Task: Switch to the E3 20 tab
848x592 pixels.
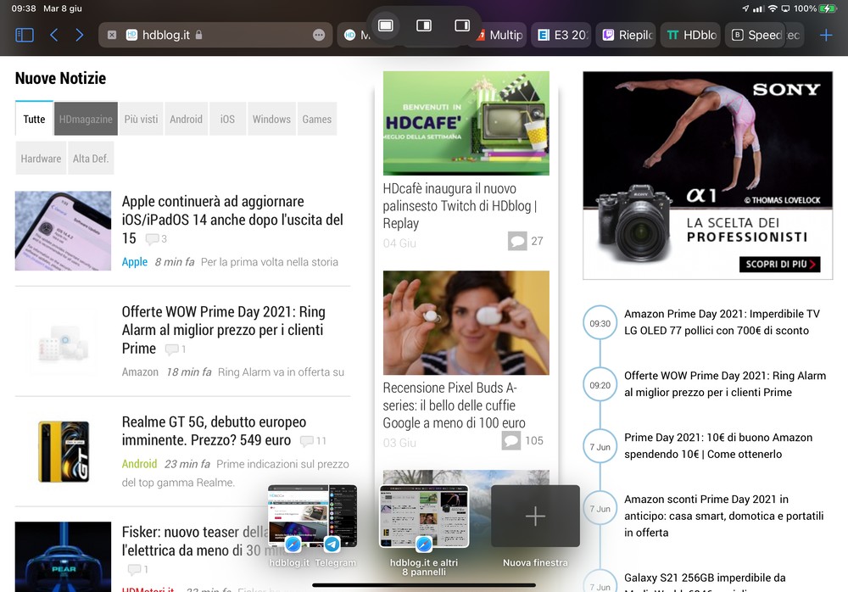Action: coord(562,35)
